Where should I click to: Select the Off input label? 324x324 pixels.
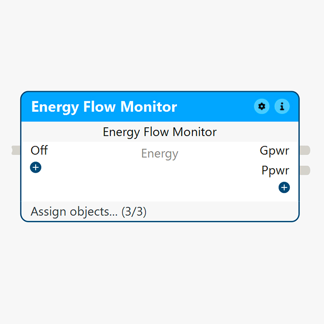(x=39, y=150)
